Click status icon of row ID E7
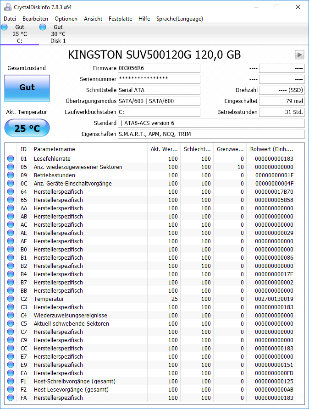Viewport: 309px width, 409px height. click(x=11, y=356)
